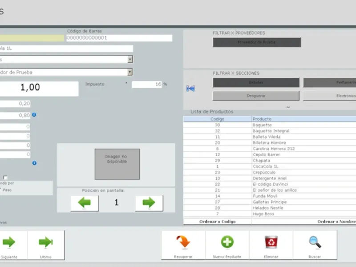Select Balleta Vileda in product list

point(270,137)
